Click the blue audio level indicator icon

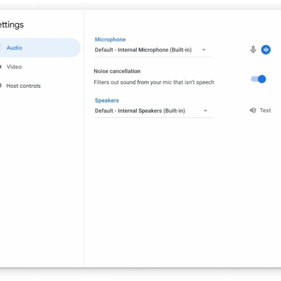click(266, 49)
